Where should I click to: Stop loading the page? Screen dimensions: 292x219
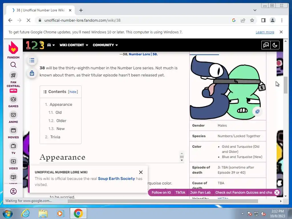coord(28,20)
